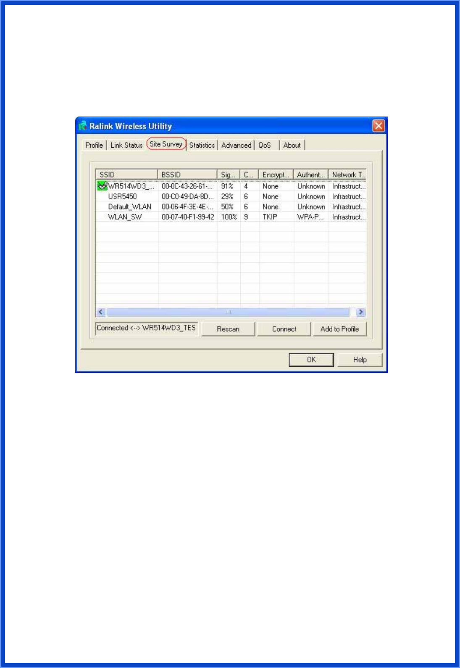Image resolution: width=460 pixels, height=668 pixels.
Task: Click the 50% signal value
Action: coord(227,207)
